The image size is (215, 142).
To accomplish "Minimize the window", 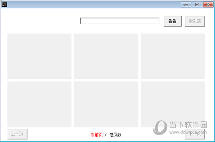I will [x=186, y=5].
